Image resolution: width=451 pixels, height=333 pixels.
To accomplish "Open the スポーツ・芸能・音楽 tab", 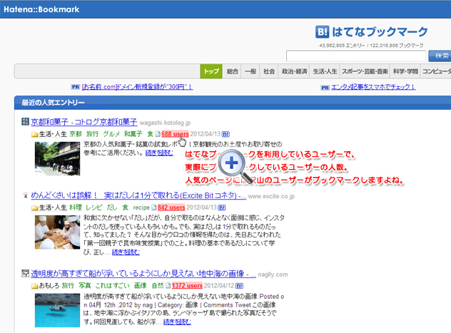I will click(365, 71).
